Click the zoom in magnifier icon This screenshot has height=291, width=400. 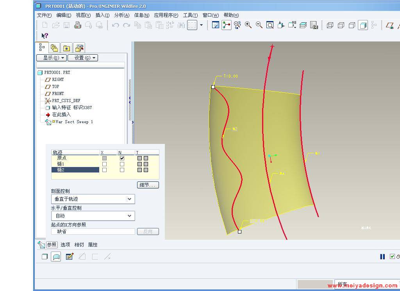point(248,25)
